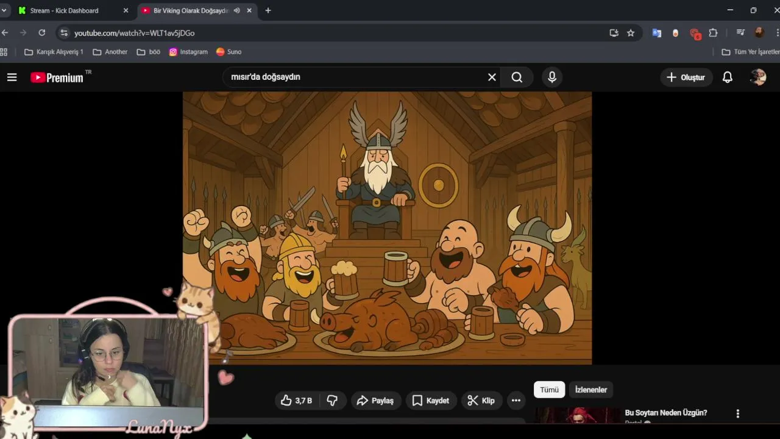This screenshot has height=439, width=780.
Task: Open the Instagram bookmark
Action: pyautogui.click(x=188, y=52)
